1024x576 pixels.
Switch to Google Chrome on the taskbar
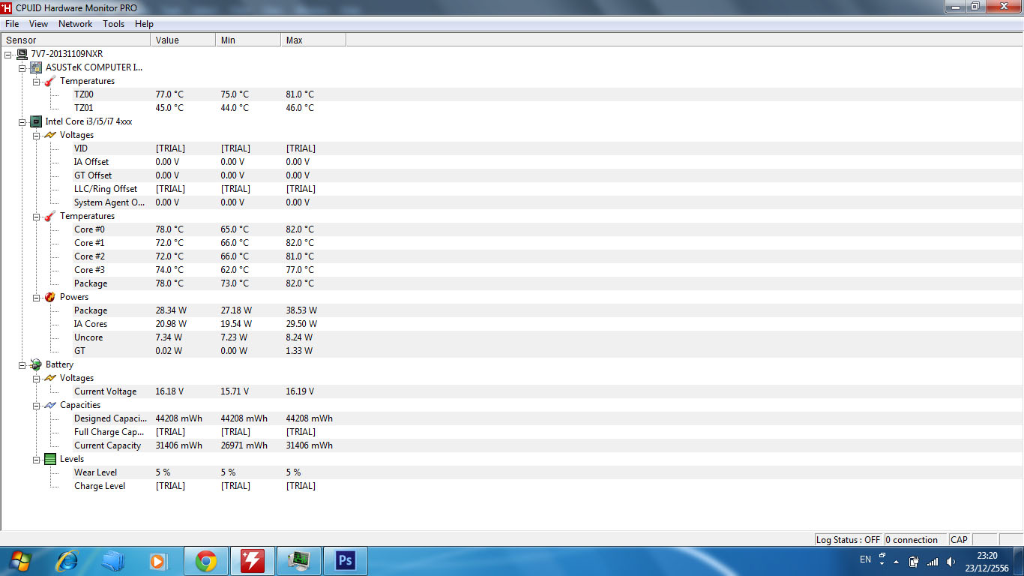coord(206,561)
